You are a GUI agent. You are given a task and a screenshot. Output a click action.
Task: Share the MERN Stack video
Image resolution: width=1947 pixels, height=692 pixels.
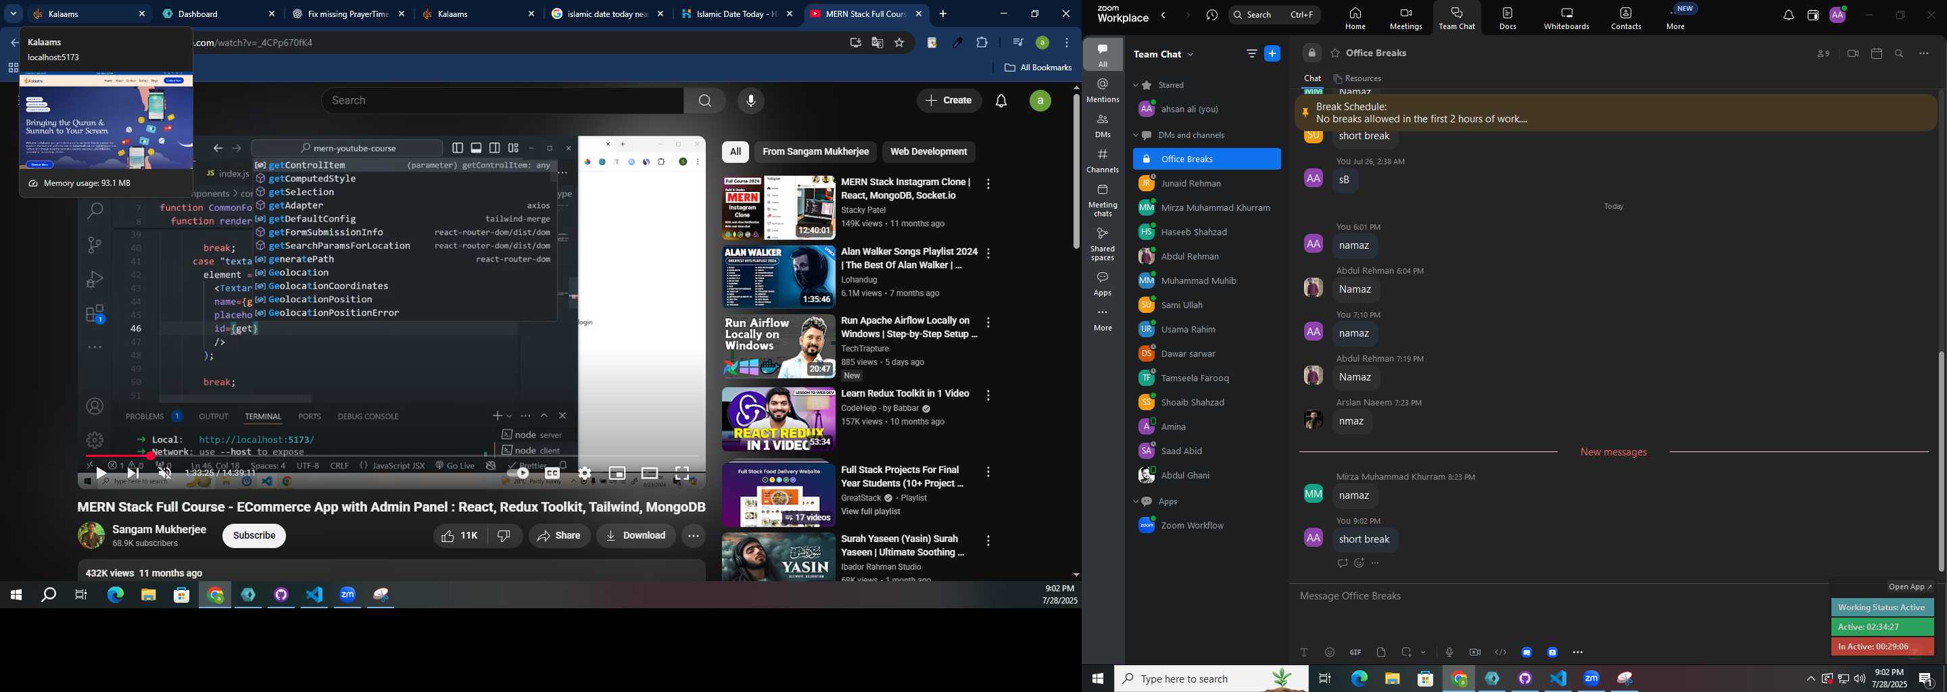click(x=558, y=536)
